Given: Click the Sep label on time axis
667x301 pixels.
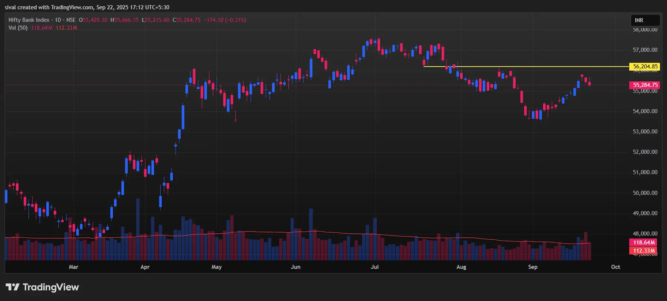Looking at the screenshot, I should click(x=533, y=267).
